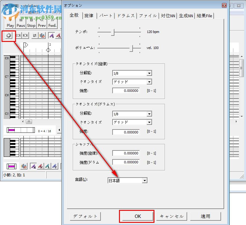Click the measure 2 diamond marker
This screenshot has width=246, height=225.
point(48,50)
